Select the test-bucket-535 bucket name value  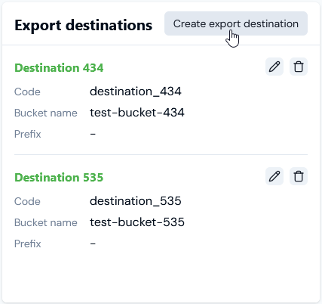[137, 222]
